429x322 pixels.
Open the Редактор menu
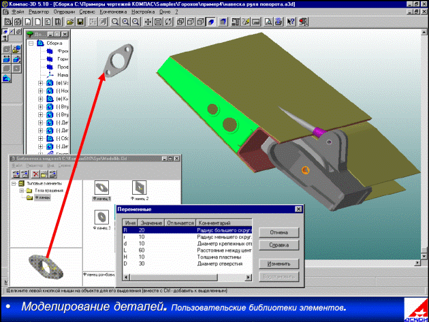click(x=39, y=12)
